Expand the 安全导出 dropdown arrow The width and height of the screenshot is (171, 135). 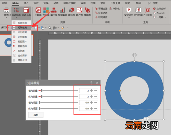[x=129, y=18]
